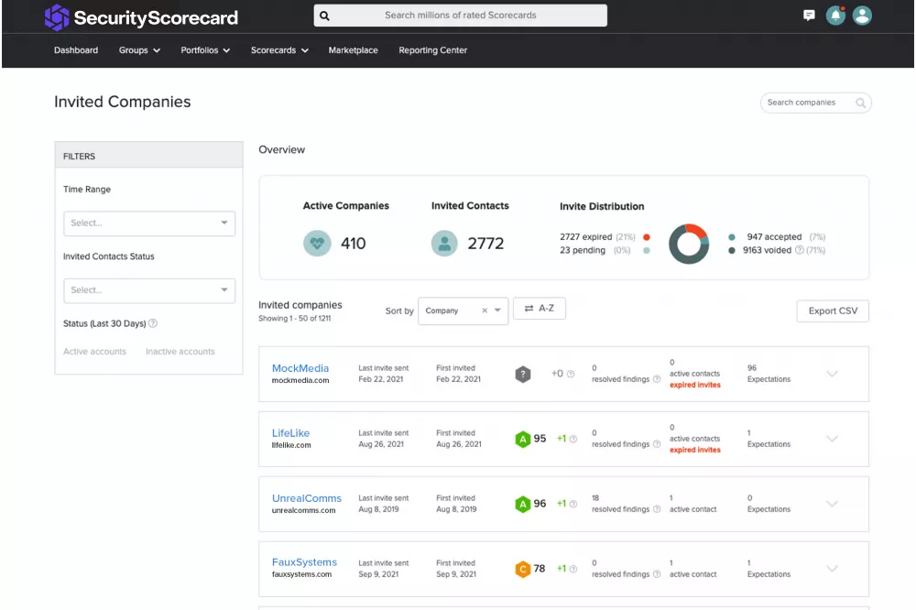Toggle the Inactive accounts filter
The width and height of the screenshot is (916, 610).
(180, 351)
